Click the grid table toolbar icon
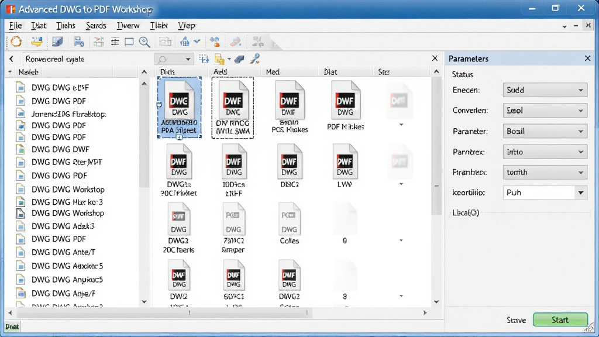The image size is (599, 337). tap(98, 42)
